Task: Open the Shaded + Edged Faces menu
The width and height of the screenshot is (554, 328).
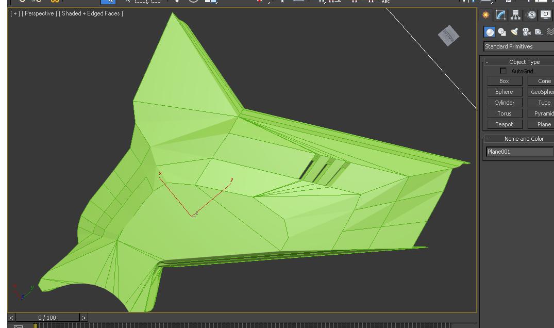Action: click(91, 13)
